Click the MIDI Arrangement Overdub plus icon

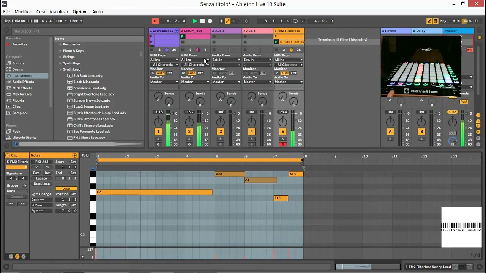221,21
